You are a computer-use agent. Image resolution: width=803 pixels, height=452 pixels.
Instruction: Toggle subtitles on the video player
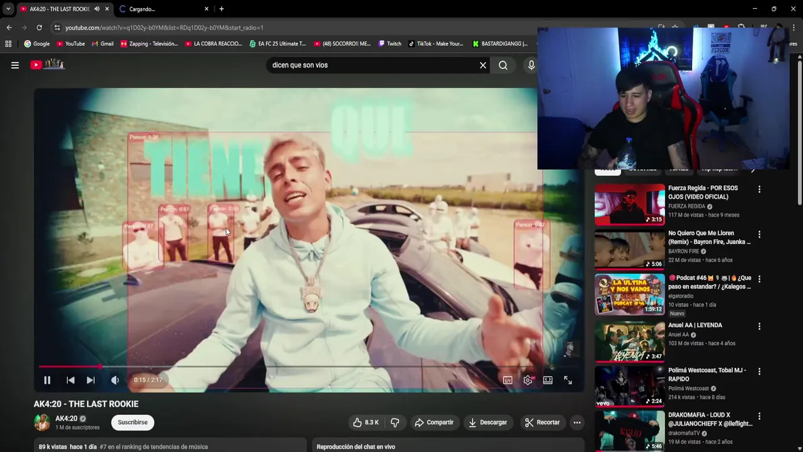[508, 380]
